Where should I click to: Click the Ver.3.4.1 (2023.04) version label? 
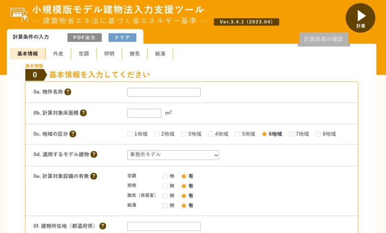(247, 22)
